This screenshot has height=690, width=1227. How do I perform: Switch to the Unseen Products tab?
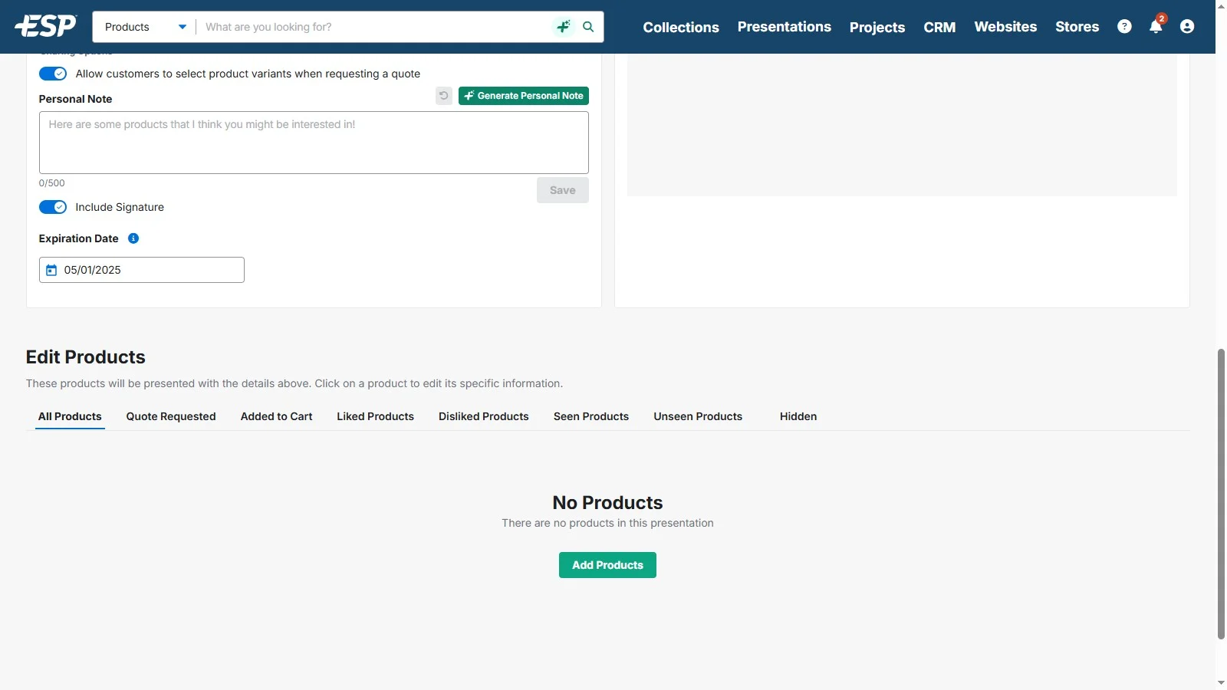[x=698, y=416]
